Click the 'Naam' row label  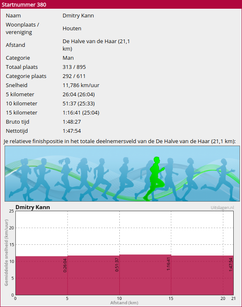(13, 16)
